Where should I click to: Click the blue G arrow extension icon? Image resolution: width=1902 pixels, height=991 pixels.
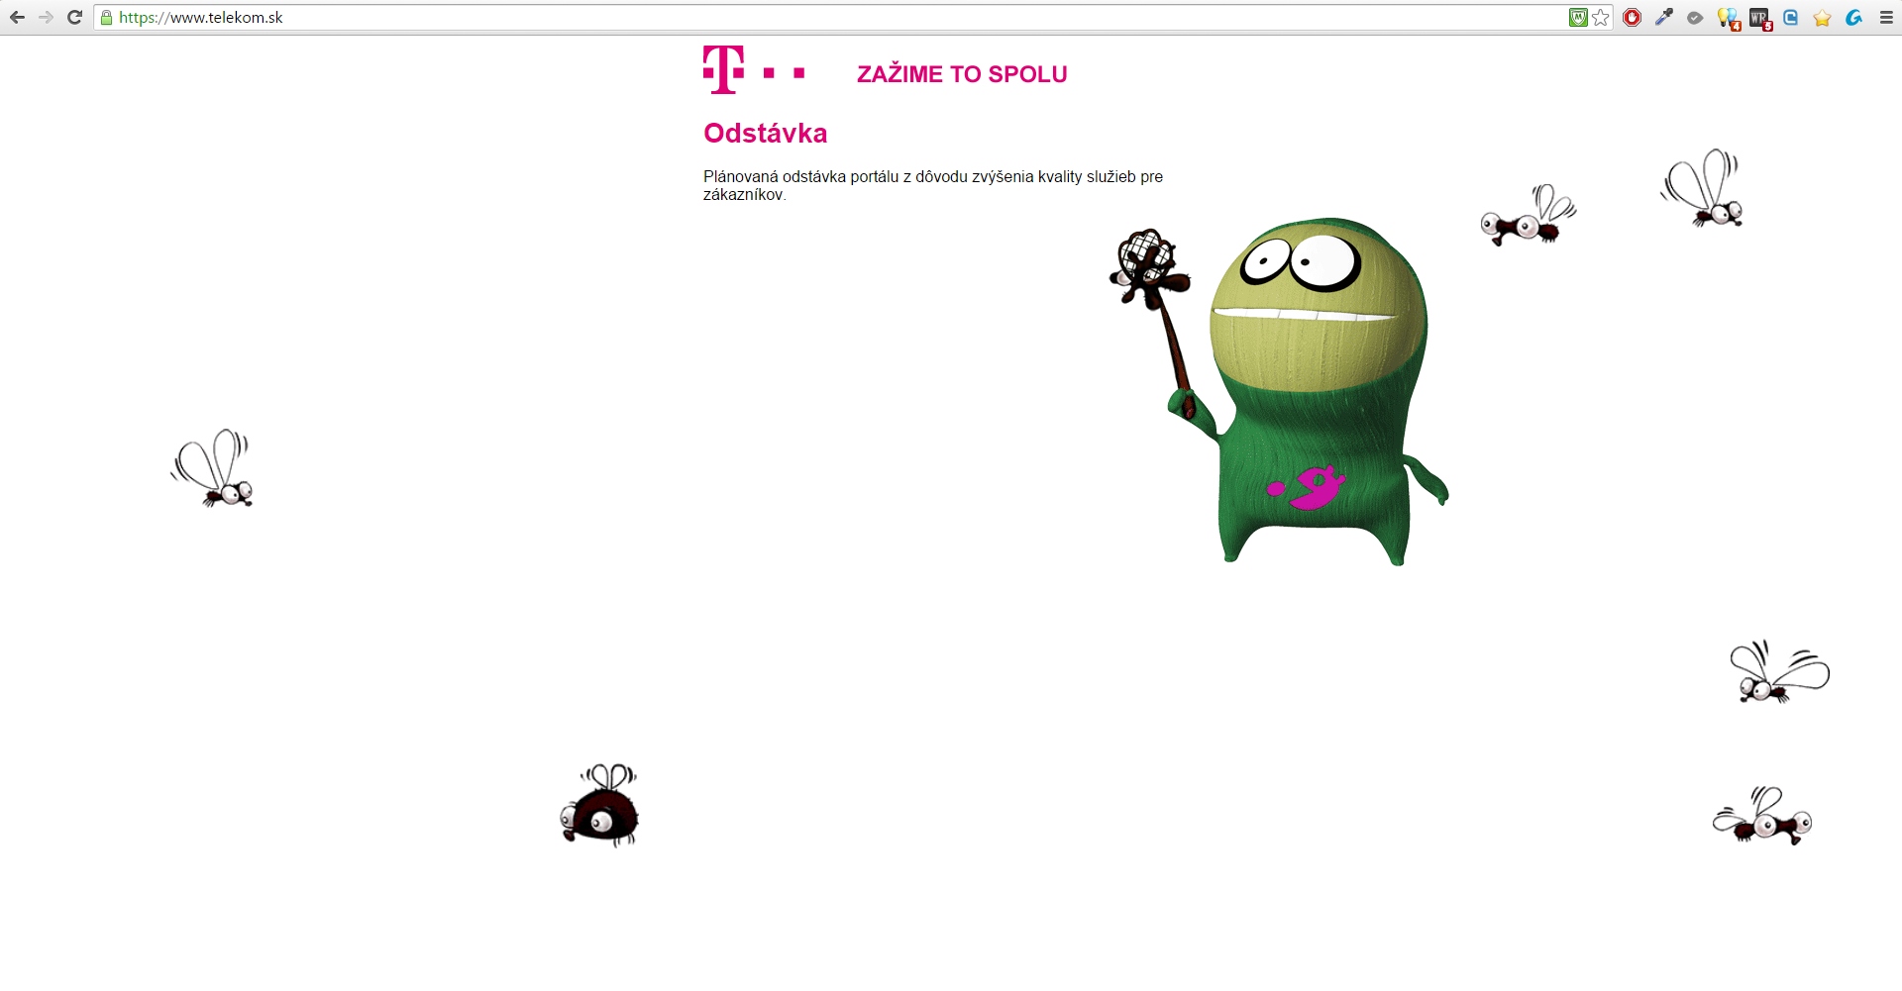[1853, 18]
